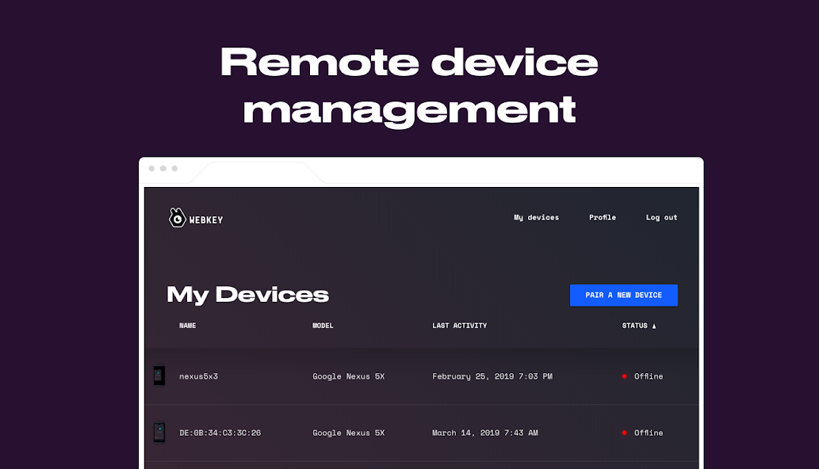Open nexus5x3 device thumbnail

(x=159, y=376)
